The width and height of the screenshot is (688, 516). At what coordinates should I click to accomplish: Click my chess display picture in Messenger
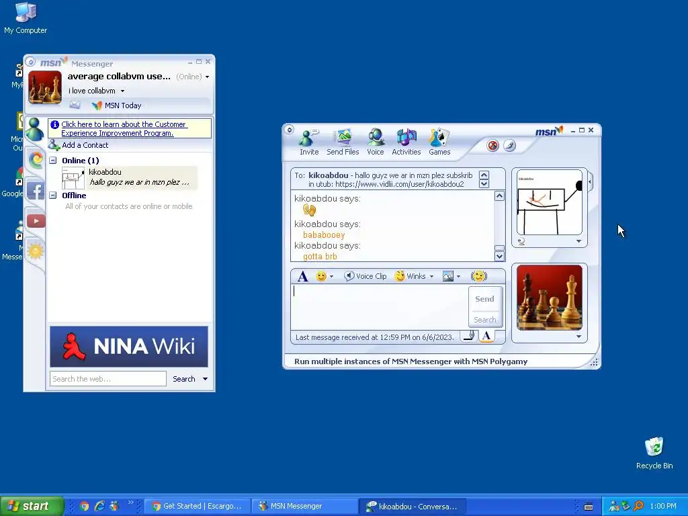pyautogui.click(x=45, y=87)
